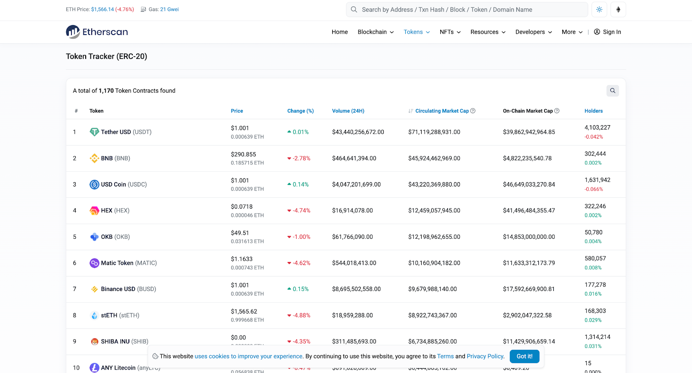
Task: Click BNB price $290.855
Action: [x=243, y=155]
